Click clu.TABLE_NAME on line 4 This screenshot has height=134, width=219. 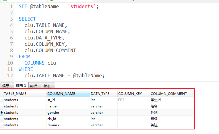pyautogui.click(x=44, y=25)
